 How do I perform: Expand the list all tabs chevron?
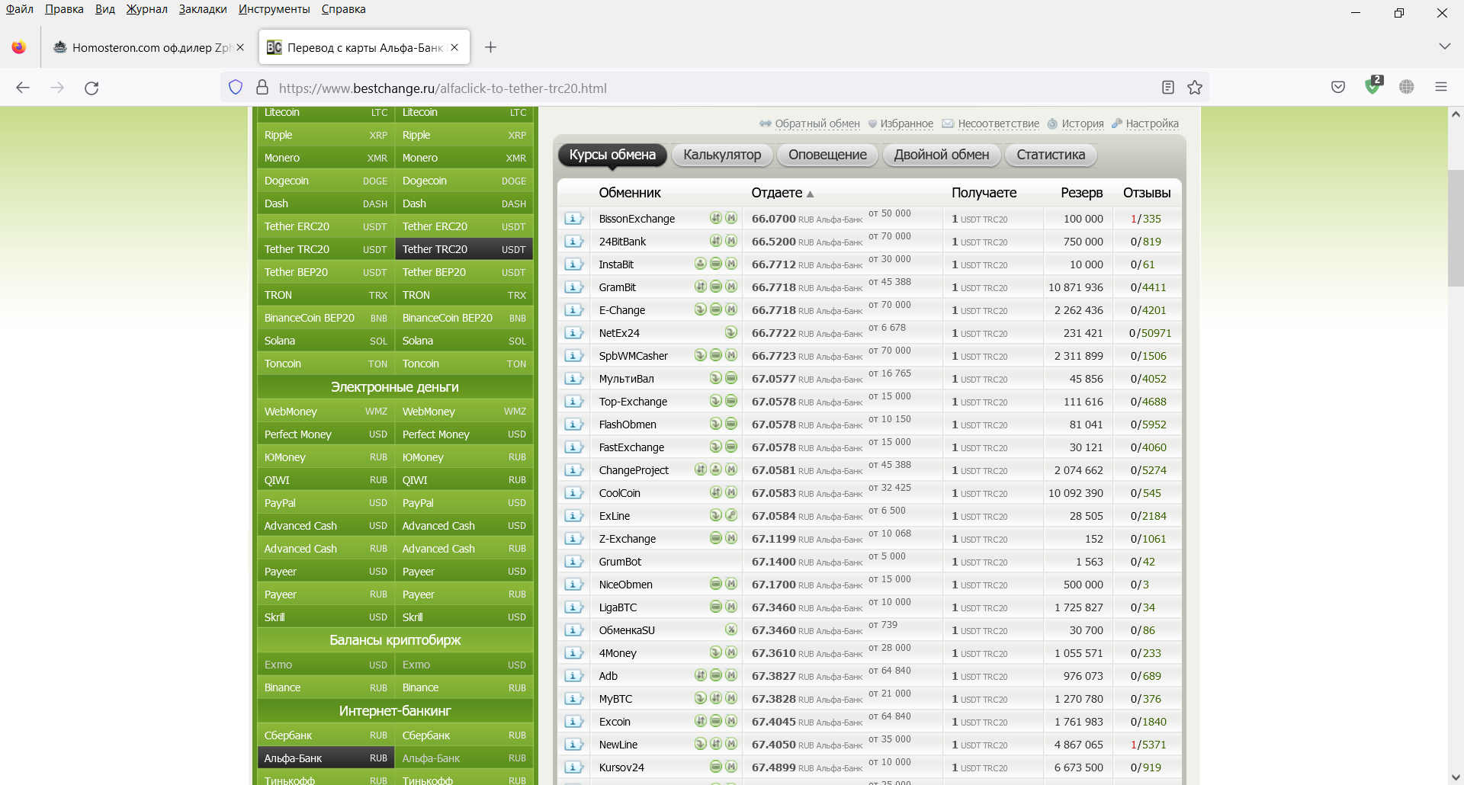point(1444,47)
